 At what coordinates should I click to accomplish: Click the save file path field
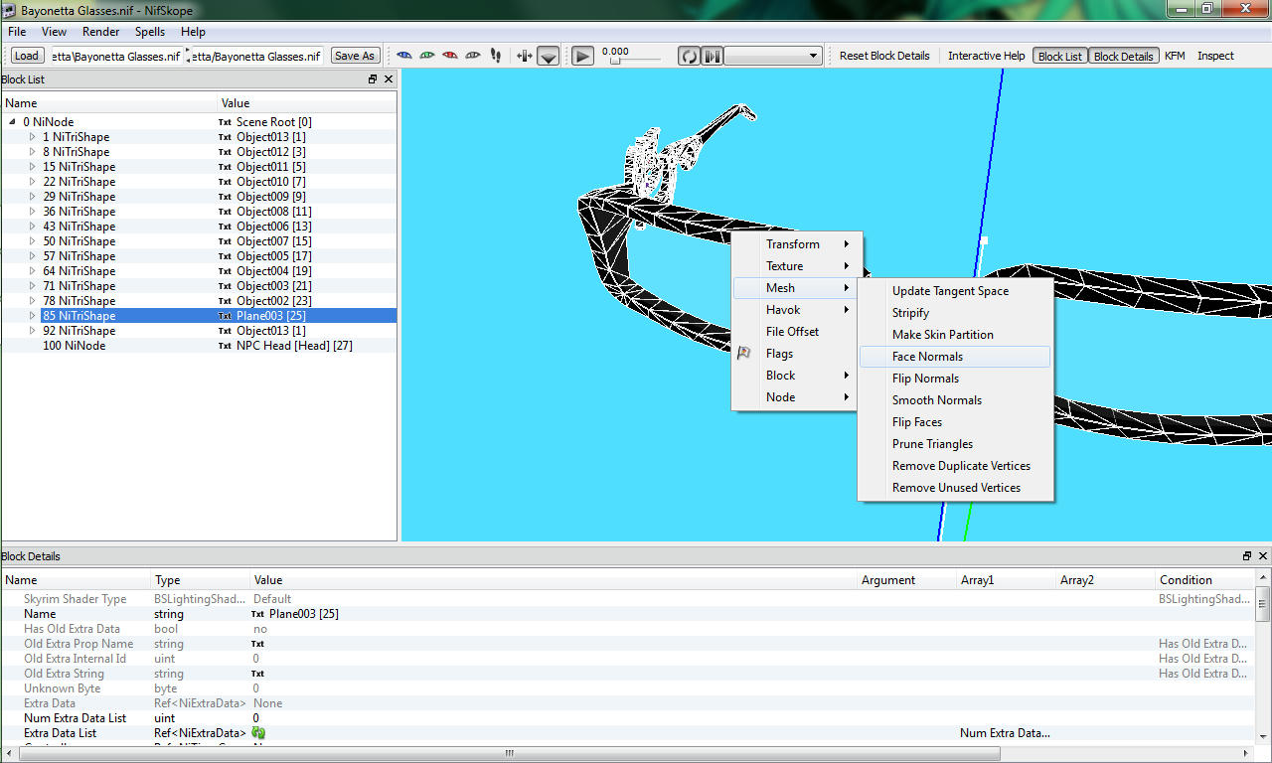(x=255, y=56)
